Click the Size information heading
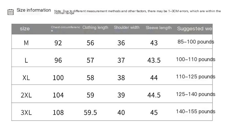This screenshot has width=231, height=130. (34, 10)
